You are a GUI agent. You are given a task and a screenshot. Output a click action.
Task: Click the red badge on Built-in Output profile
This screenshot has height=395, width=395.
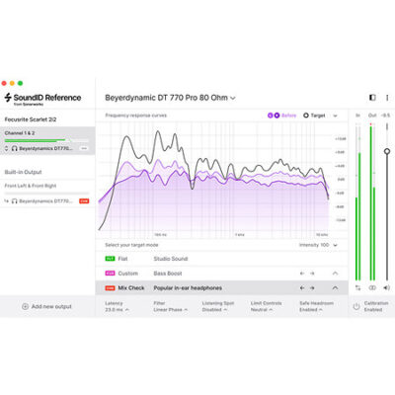[x=84, y=200]
